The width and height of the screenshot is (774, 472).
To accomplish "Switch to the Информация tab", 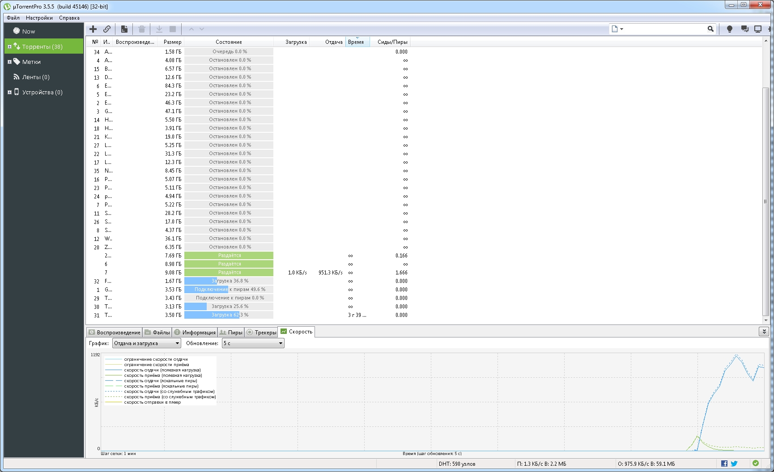I will click(195, 332).
